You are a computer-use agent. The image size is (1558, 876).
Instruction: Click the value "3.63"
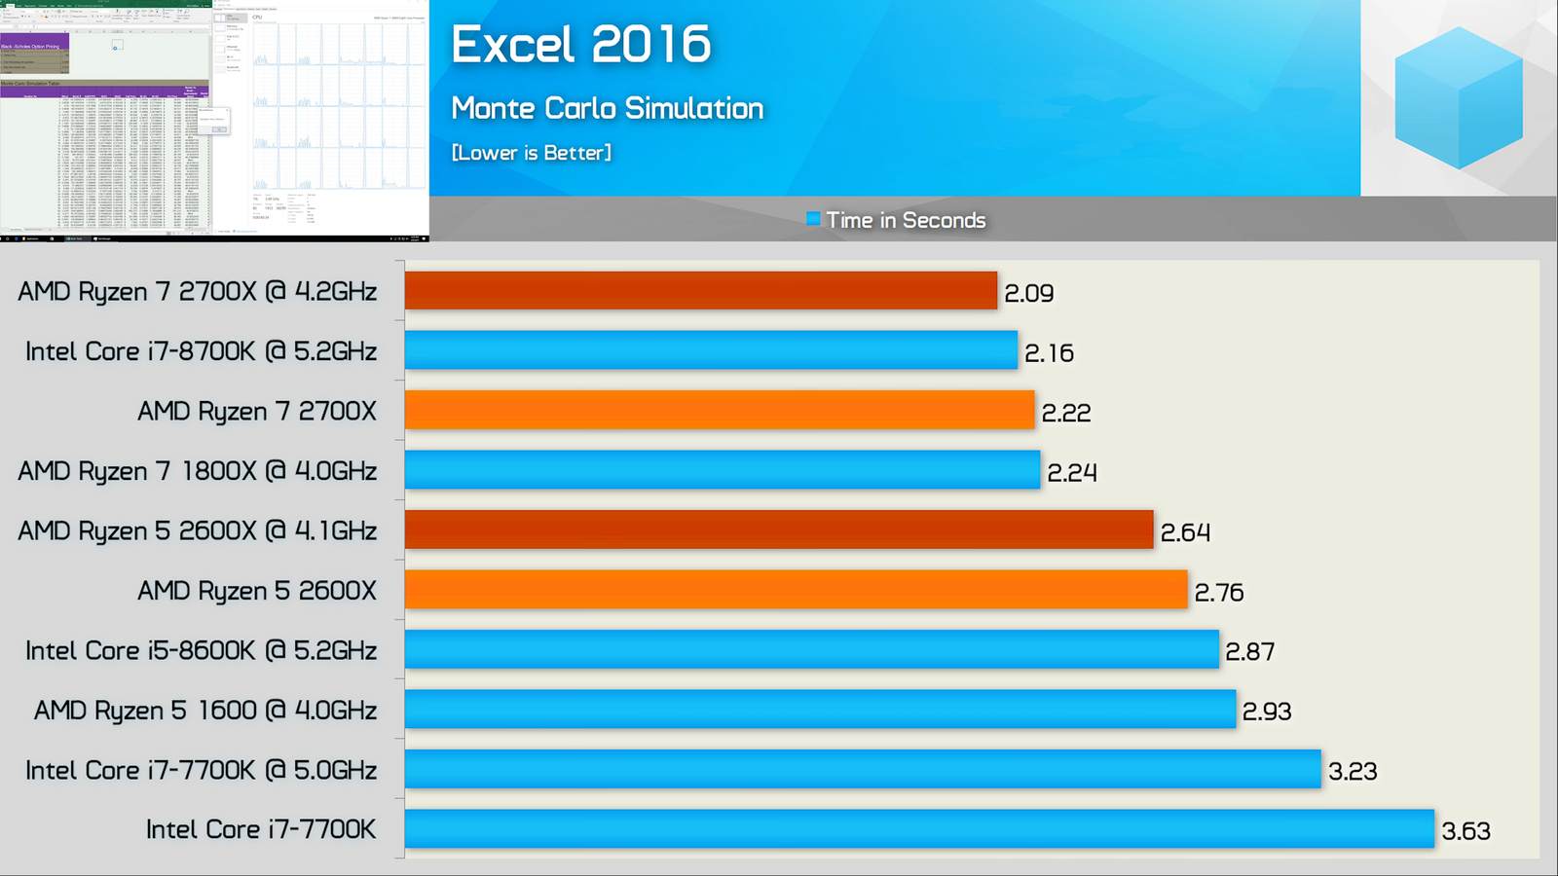1466,831
